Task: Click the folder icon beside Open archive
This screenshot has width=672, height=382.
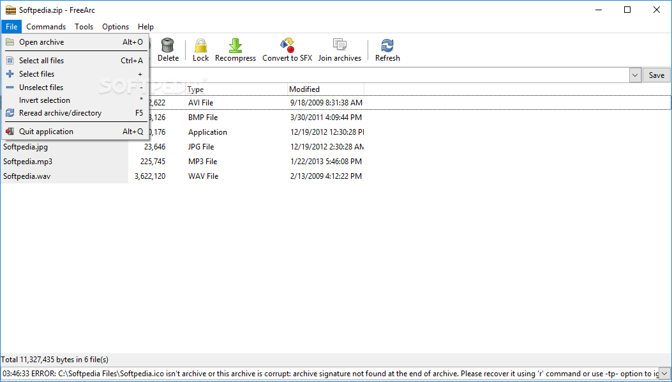Action: coord(10,42)
